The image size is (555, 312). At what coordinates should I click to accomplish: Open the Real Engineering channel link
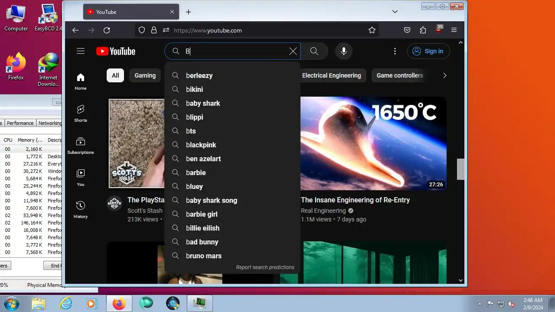323,211
